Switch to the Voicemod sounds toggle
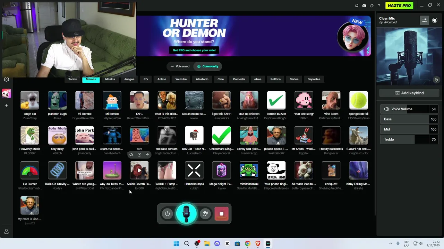Viewport: 444px width, 249px height. pos(180,66)
